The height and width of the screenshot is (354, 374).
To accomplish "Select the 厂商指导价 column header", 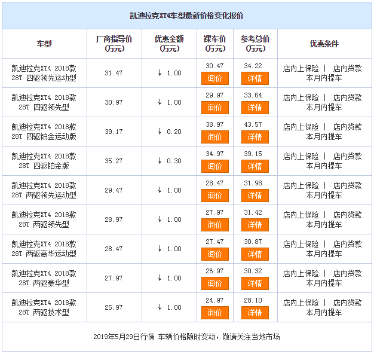I will (114, 44).
